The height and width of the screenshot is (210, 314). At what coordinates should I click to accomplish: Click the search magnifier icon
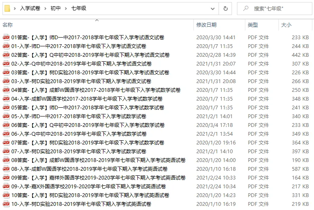tap(246, 8)
